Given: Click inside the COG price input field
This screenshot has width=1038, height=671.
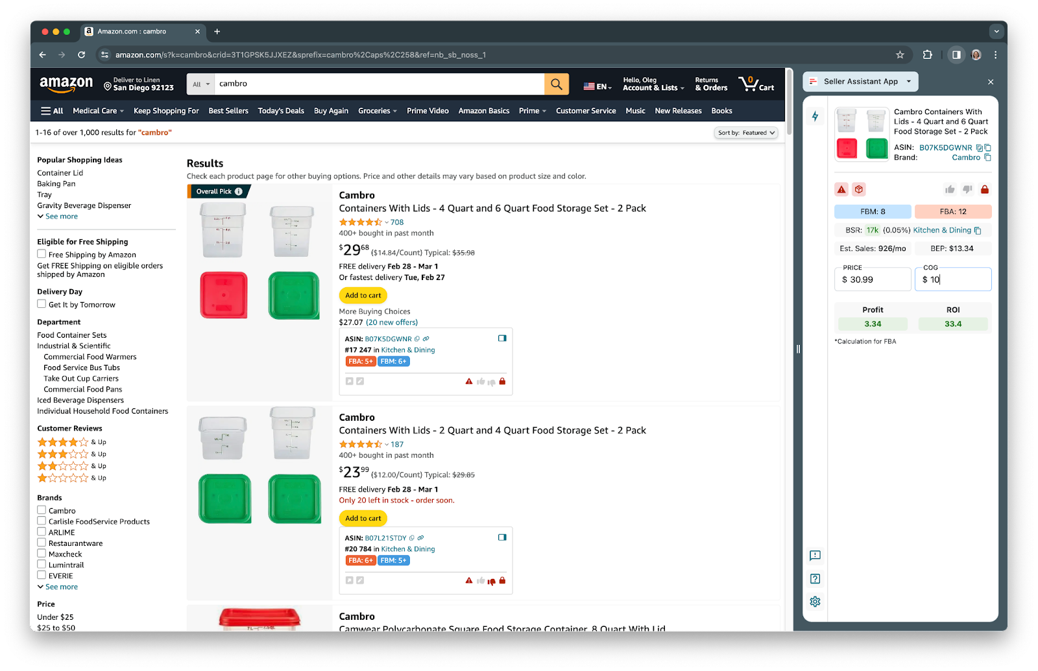Looking at the screenshot, I should pos(952,279).
